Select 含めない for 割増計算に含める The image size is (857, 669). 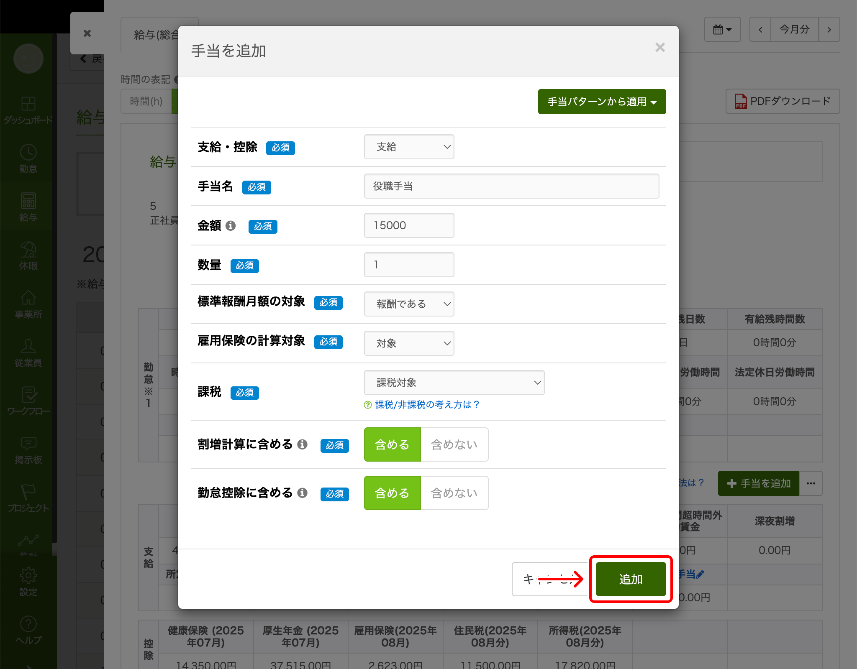[x=454, y=444]
